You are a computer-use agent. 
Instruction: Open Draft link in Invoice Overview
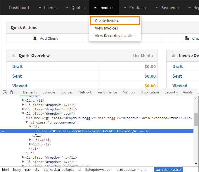tap(178, 67)
